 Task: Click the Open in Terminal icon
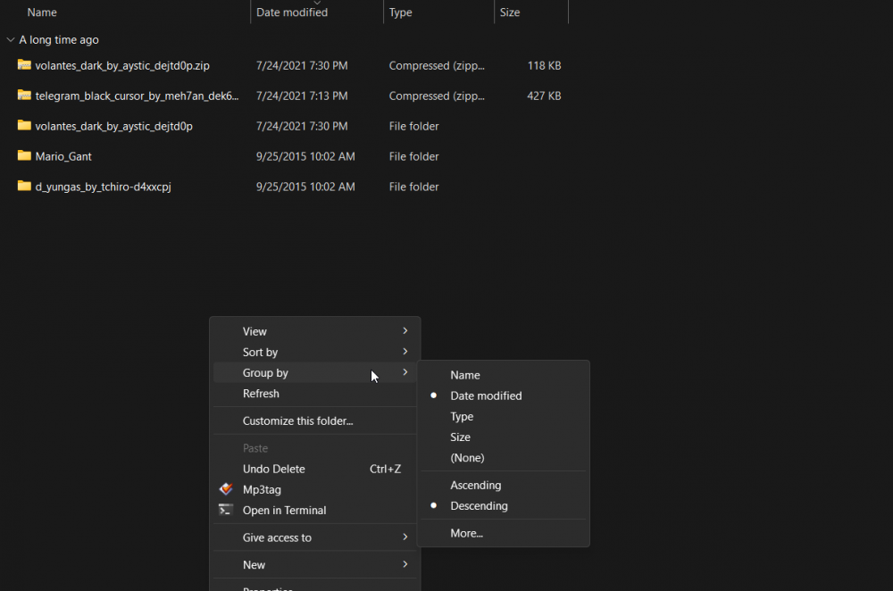[226, 510]
